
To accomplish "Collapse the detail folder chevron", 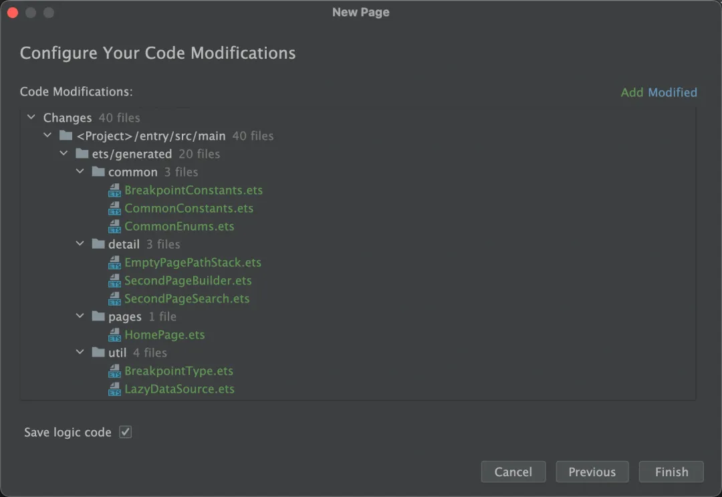I will [x=80, y=244].
